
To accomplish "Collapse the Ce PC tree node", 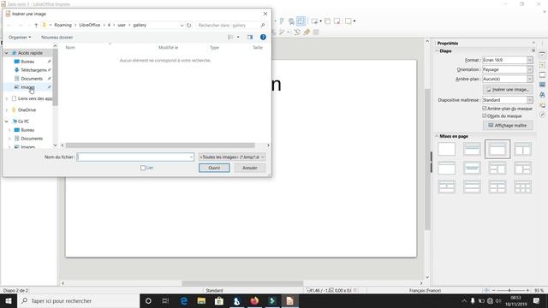I will (x=6, y=121).
